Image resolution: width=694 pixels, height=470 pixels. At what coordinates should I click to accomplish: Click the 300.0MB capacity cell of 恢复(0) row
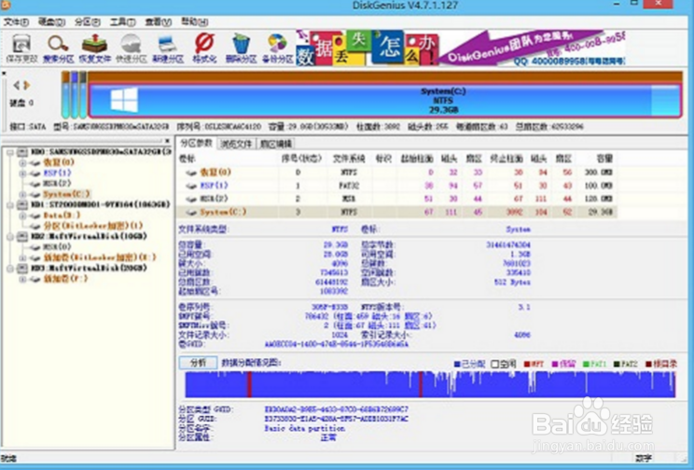(597, 173)
